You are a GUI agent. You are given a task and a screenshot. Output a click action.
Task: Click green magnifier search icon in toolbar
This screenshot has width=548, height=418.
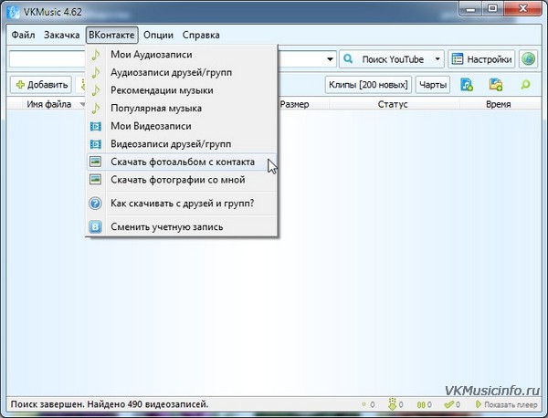pos(525,85)
